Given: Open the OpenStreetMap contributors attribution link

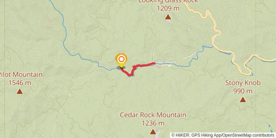Looking at the screenshot, I should pos(248,135).
